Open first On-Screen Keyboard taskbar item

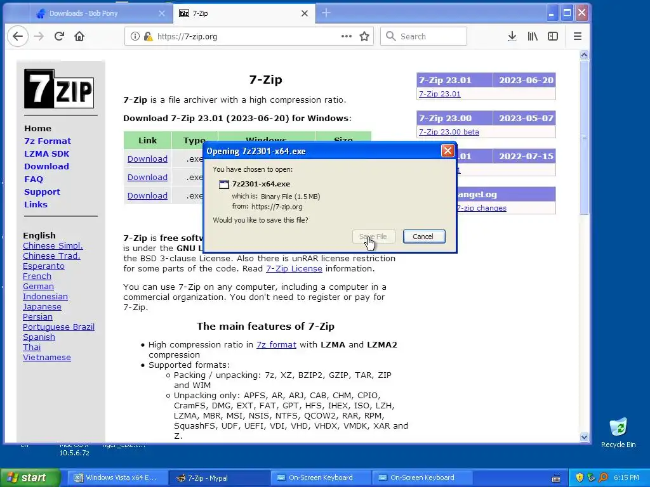coord(321,477)
